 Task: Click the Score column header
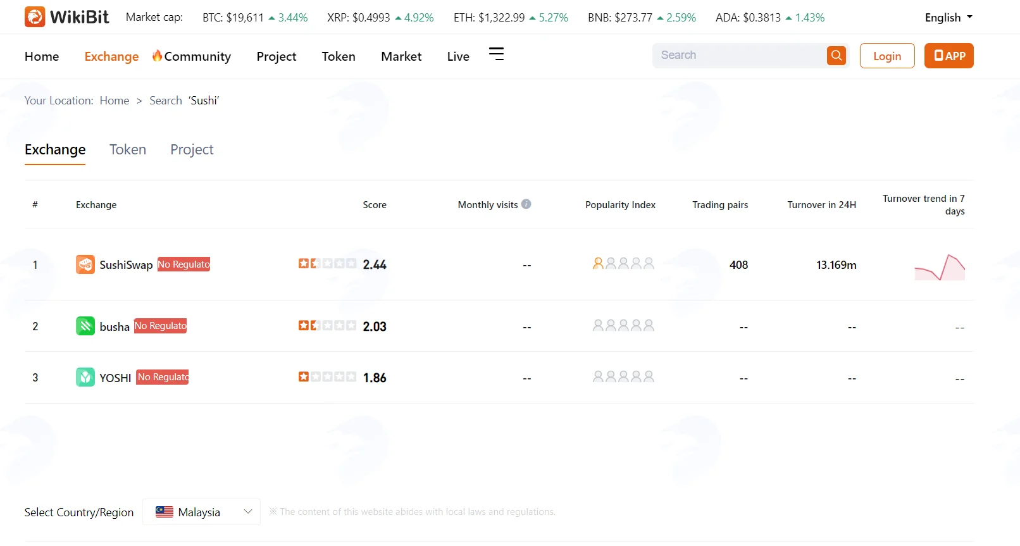pos(375,205)
